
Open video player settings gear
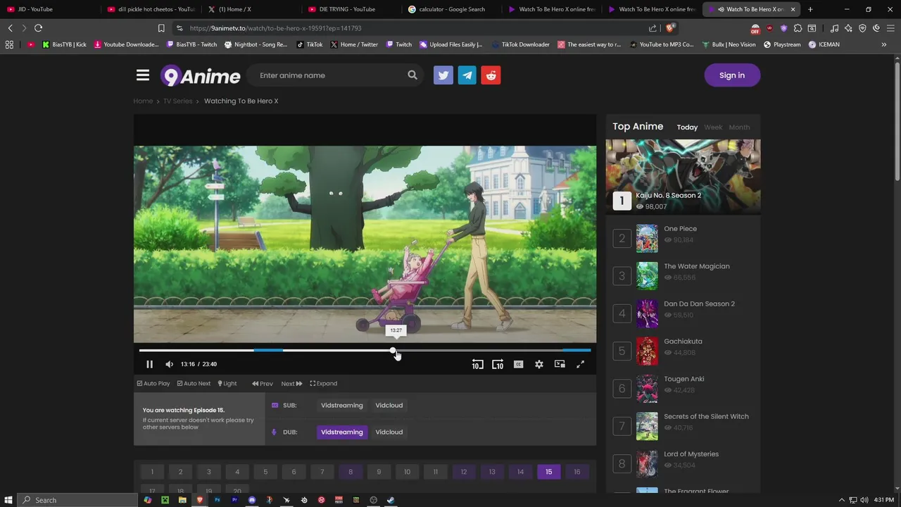tap(539, 364)
